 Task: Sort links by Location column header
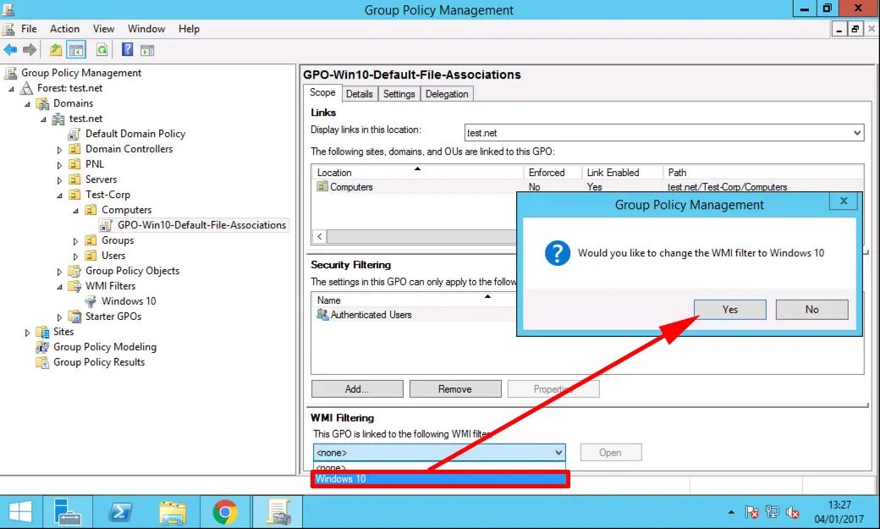(x=417, y=173)
